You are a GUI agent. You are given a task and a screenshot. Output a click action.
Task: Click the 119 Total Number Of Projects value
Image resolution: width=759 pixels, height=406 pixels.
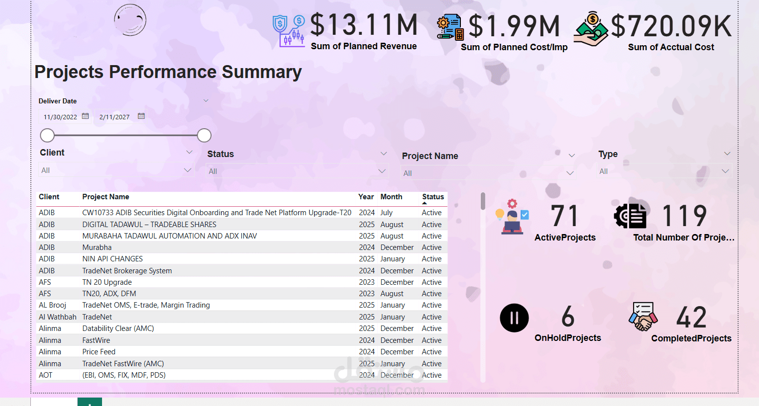point(684,216)
